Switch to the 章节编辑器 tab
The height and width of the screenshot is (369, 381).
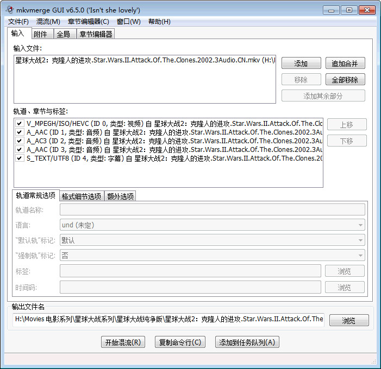coord(95,34)
